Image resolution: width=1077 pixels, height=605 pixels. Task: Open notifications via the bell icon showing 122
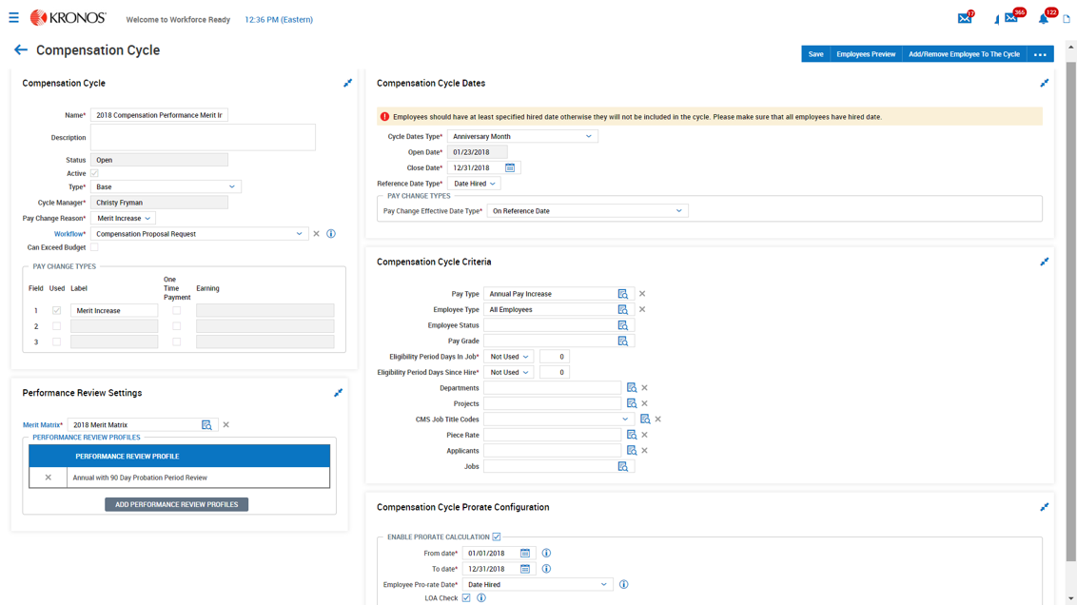pos(1042,17)
